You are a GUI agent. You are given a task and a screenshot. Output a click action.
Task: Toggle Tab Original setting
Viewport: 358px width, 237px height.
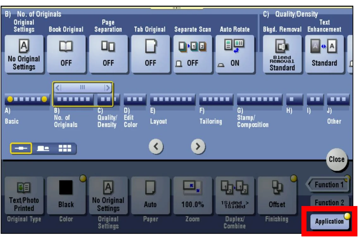click(x=150, y=54)
